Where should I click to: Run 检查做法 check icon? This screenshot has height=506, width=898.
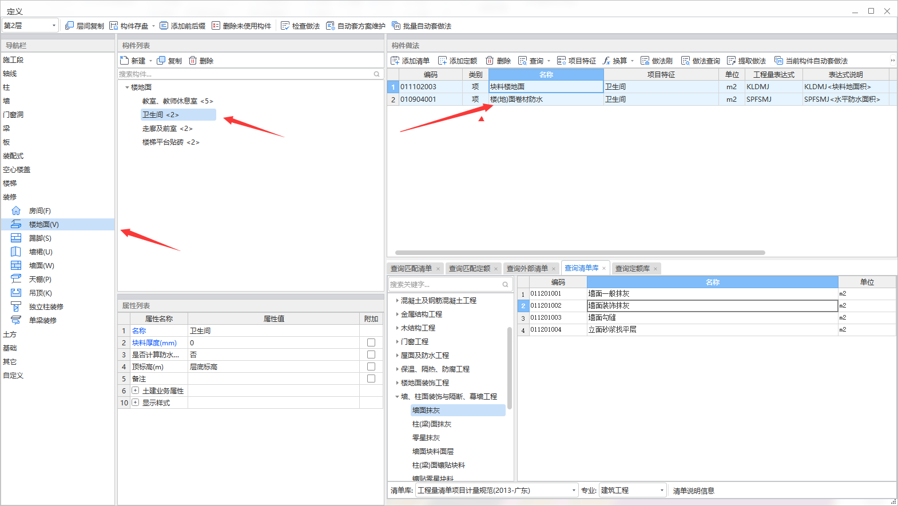[x=285, y=26]
